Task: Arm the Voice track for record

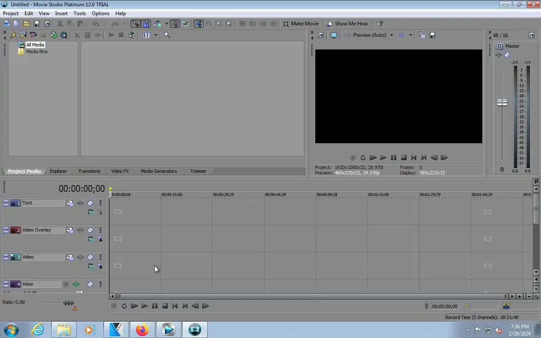Action: [66, 284]
